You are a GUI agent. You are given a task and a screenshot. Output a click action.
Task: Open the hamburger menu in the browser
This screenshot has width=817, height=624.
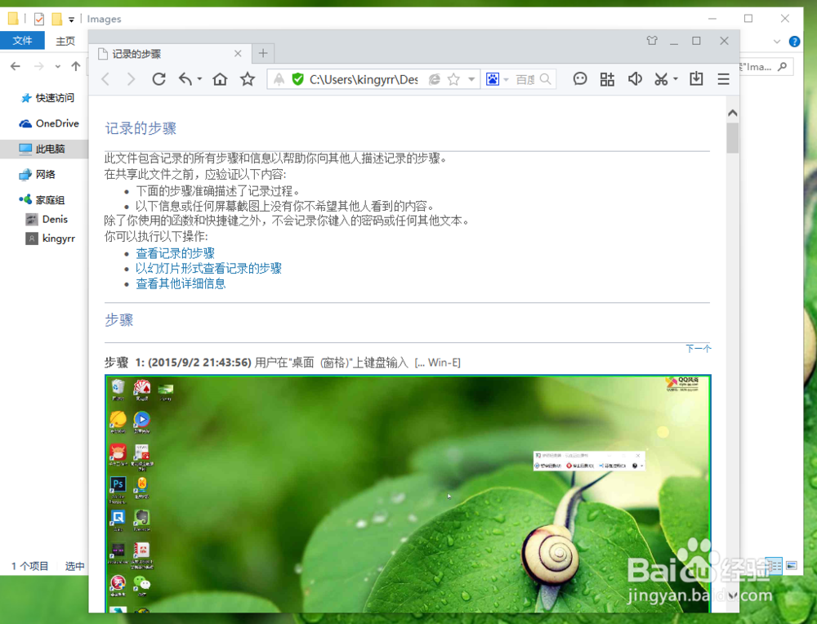[724, 79]
